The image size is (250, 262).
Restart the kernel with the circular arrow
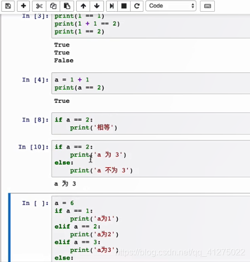pos(136,6)
